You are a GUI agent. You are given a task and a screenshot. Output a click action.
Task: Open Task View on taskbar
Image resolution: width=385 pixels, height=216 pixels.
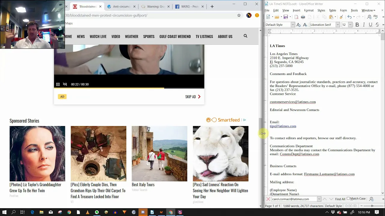click(x=22, y=212)
